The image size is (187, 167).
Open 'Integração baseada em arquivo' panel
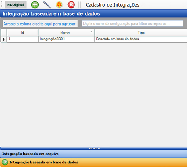point(93,154)
